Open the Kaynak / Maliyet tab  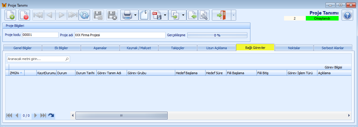[139, 48]
